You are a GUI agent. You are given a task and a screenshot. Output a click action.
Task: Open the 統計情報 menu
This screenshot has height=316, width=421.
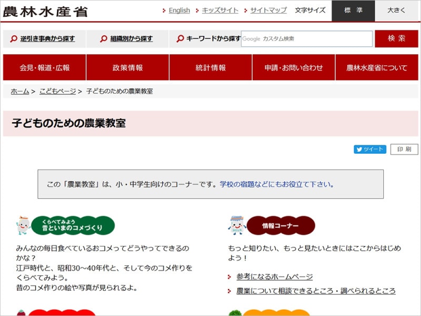[210, 67]
